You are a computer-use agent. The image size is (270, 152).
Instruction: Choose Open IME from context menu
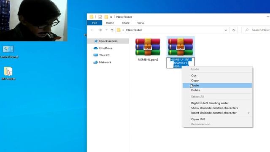[217, 119]
